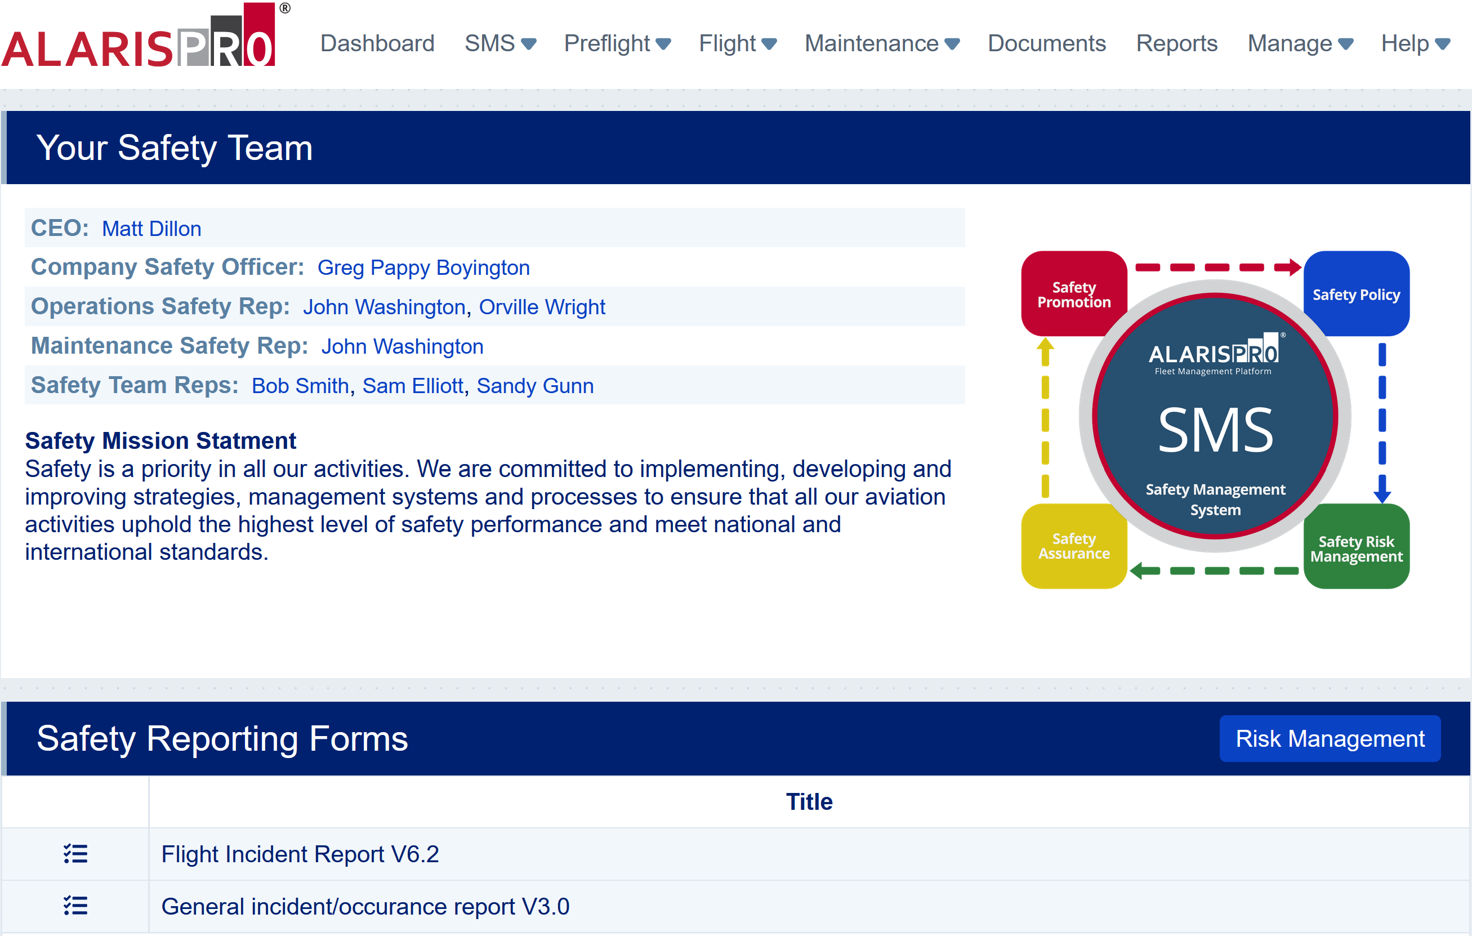Click John Washington under Maintenance Safety Rep

point(403,347)
